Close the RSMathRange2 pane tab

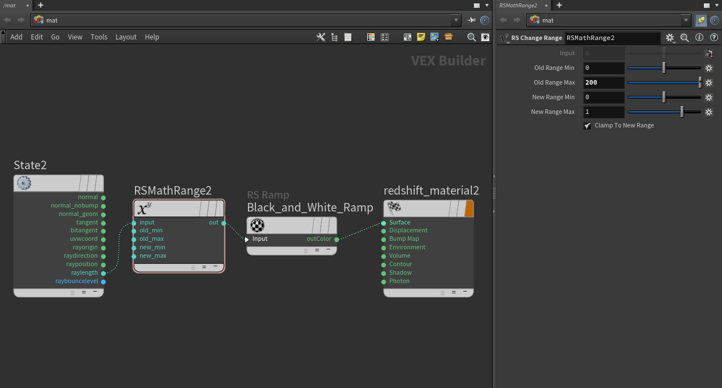tap(546, 6)
